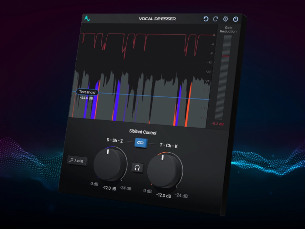Click the 0 dB mark of S-Sh-Z knob
Screen dimensions: 305x229
[94, 184]
